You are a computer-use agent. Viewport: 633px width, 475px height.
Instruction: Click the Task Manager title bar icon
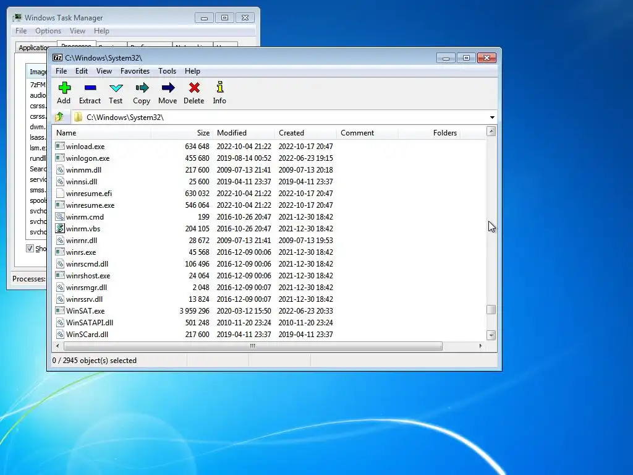pos(17,18)
